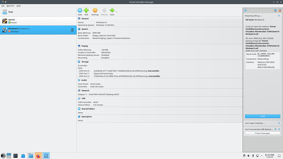The width and height of the screenshot is (283, 159).
Task: Click the volume icon in system tray
Action: tap(249, 156)
